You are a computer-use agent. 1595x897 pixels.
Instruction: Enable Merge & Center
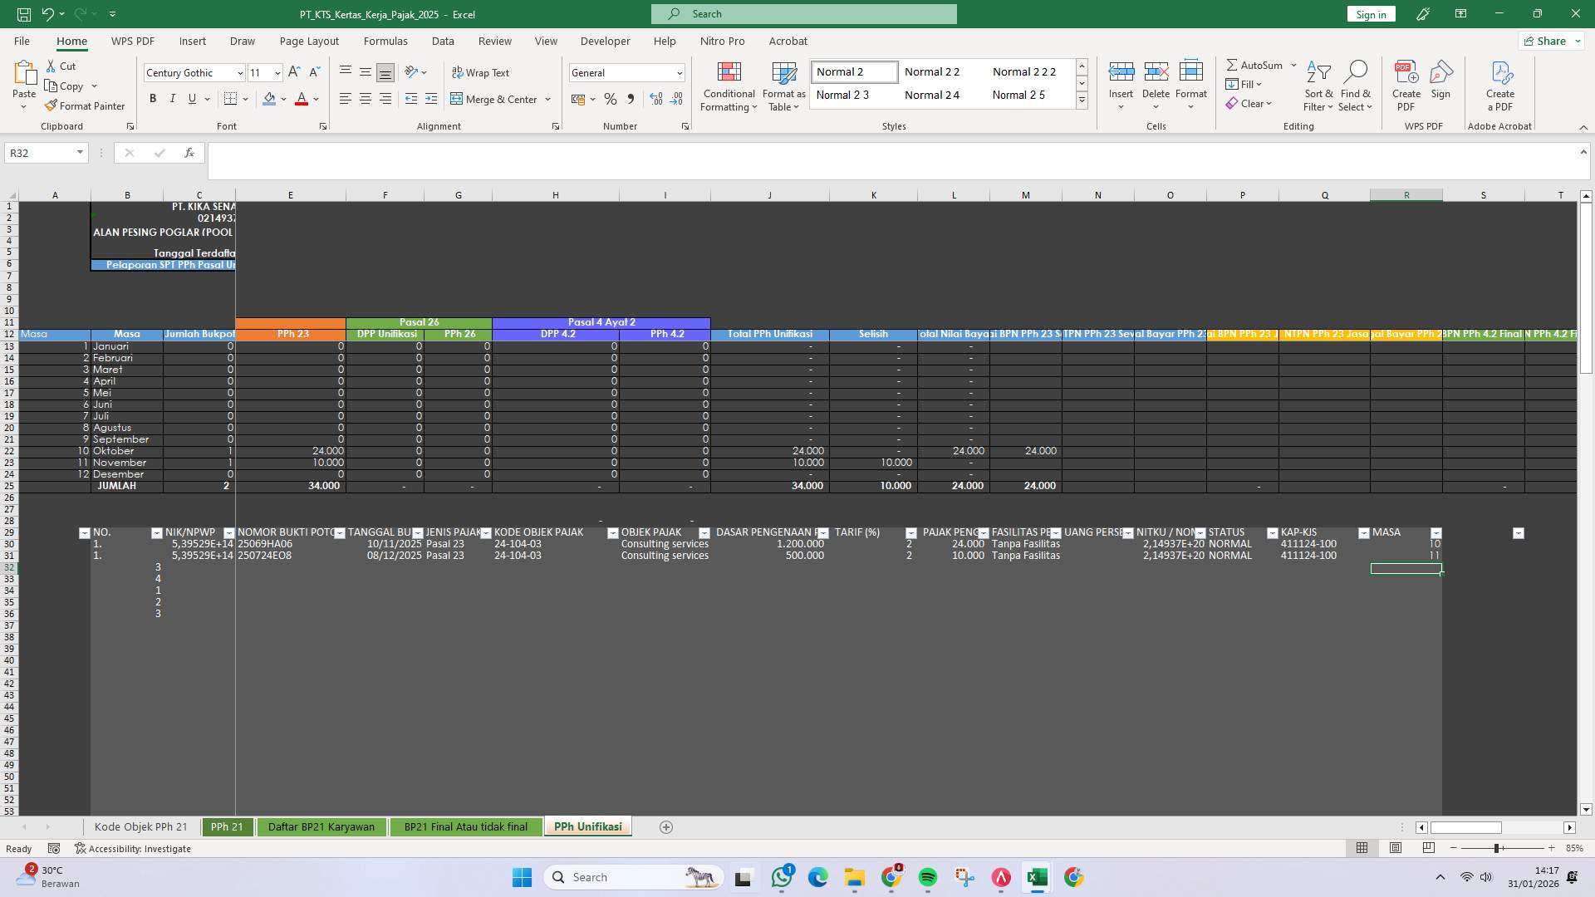[x=496, y=99]
